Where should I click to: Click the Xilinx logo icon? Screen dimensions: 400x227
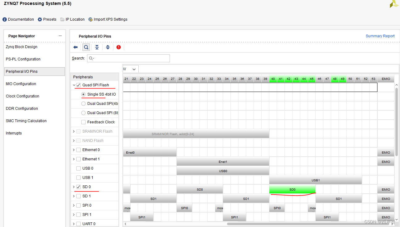click(394, 4)
